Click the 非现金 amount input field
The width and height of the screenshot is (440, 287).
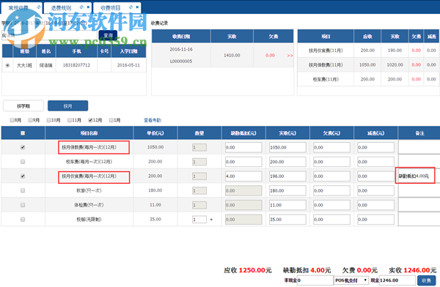(x=315, y=280)
